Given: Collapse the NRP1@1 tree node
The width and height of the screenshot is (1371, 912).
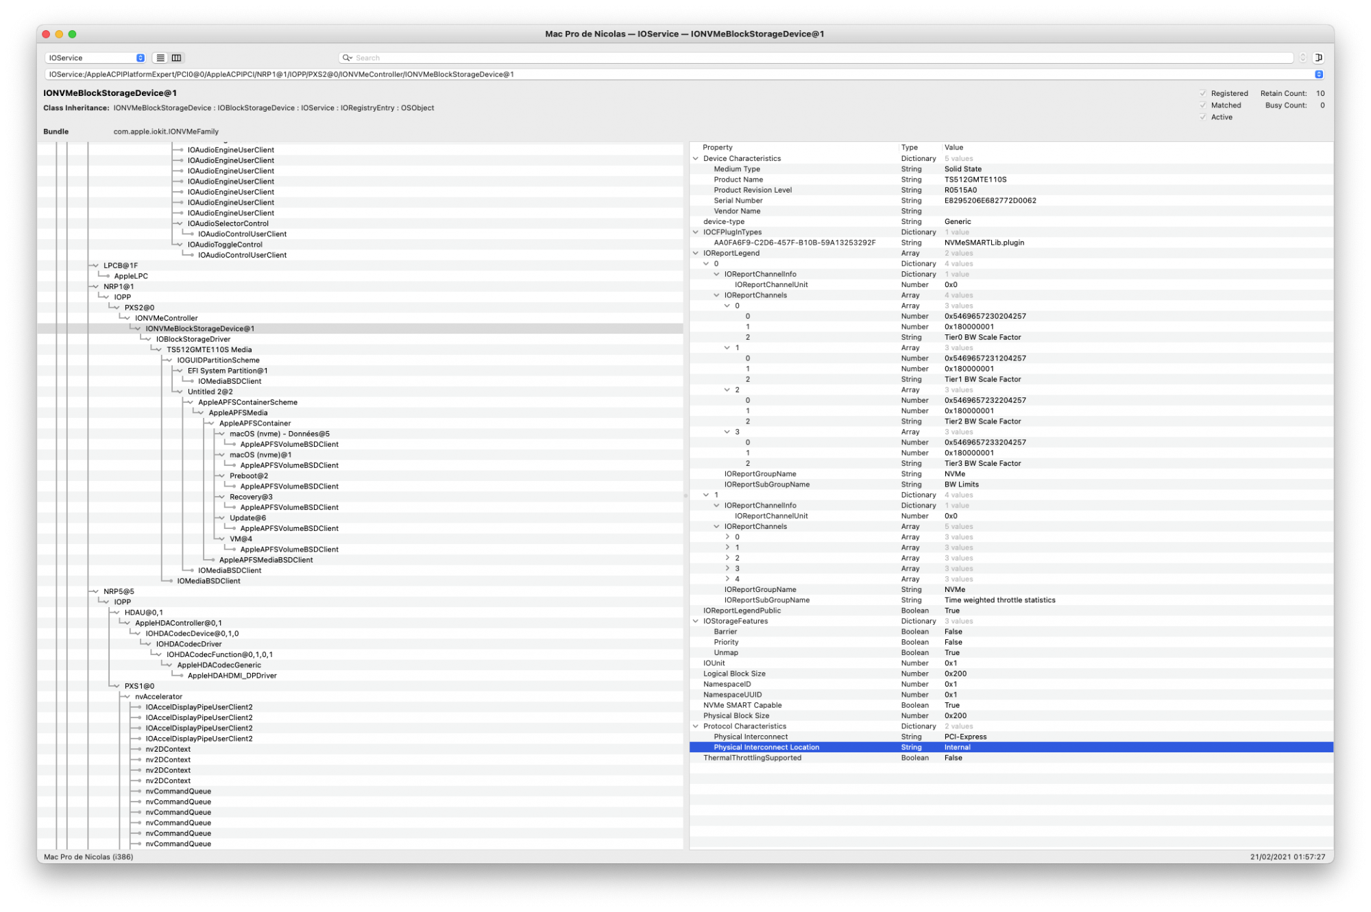Looking at the screenshot, I should click(95, 287).
